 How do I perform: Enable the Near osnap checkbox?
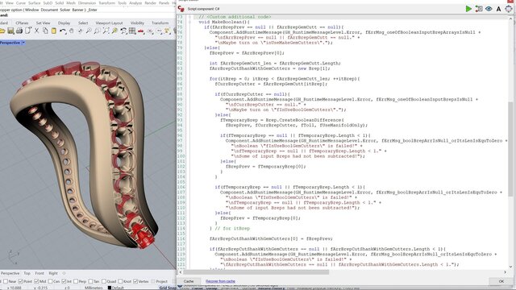6,281
